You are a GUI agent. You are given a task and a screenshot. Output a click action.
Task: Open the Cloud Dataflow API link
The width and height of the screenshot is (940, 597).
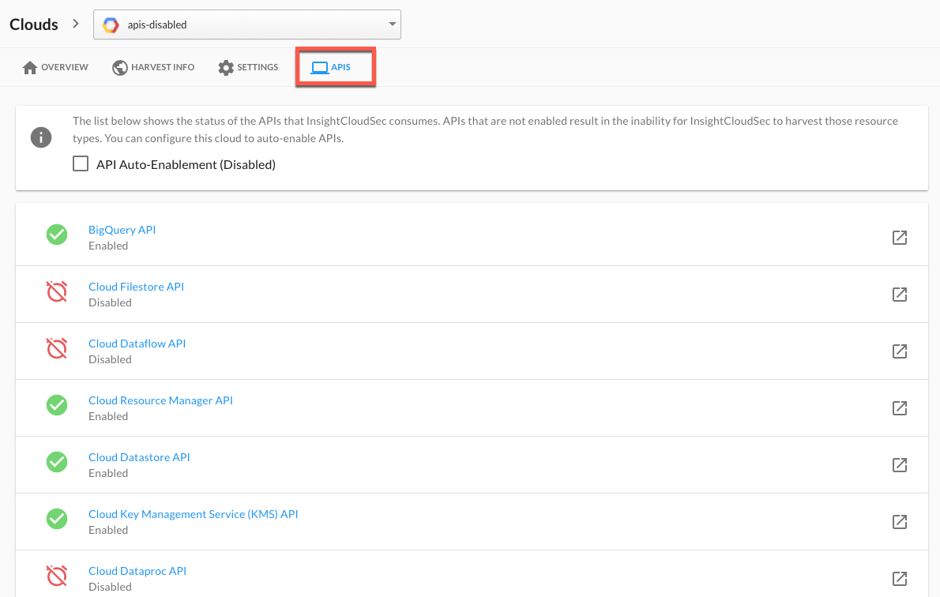(x=137, y=344)
